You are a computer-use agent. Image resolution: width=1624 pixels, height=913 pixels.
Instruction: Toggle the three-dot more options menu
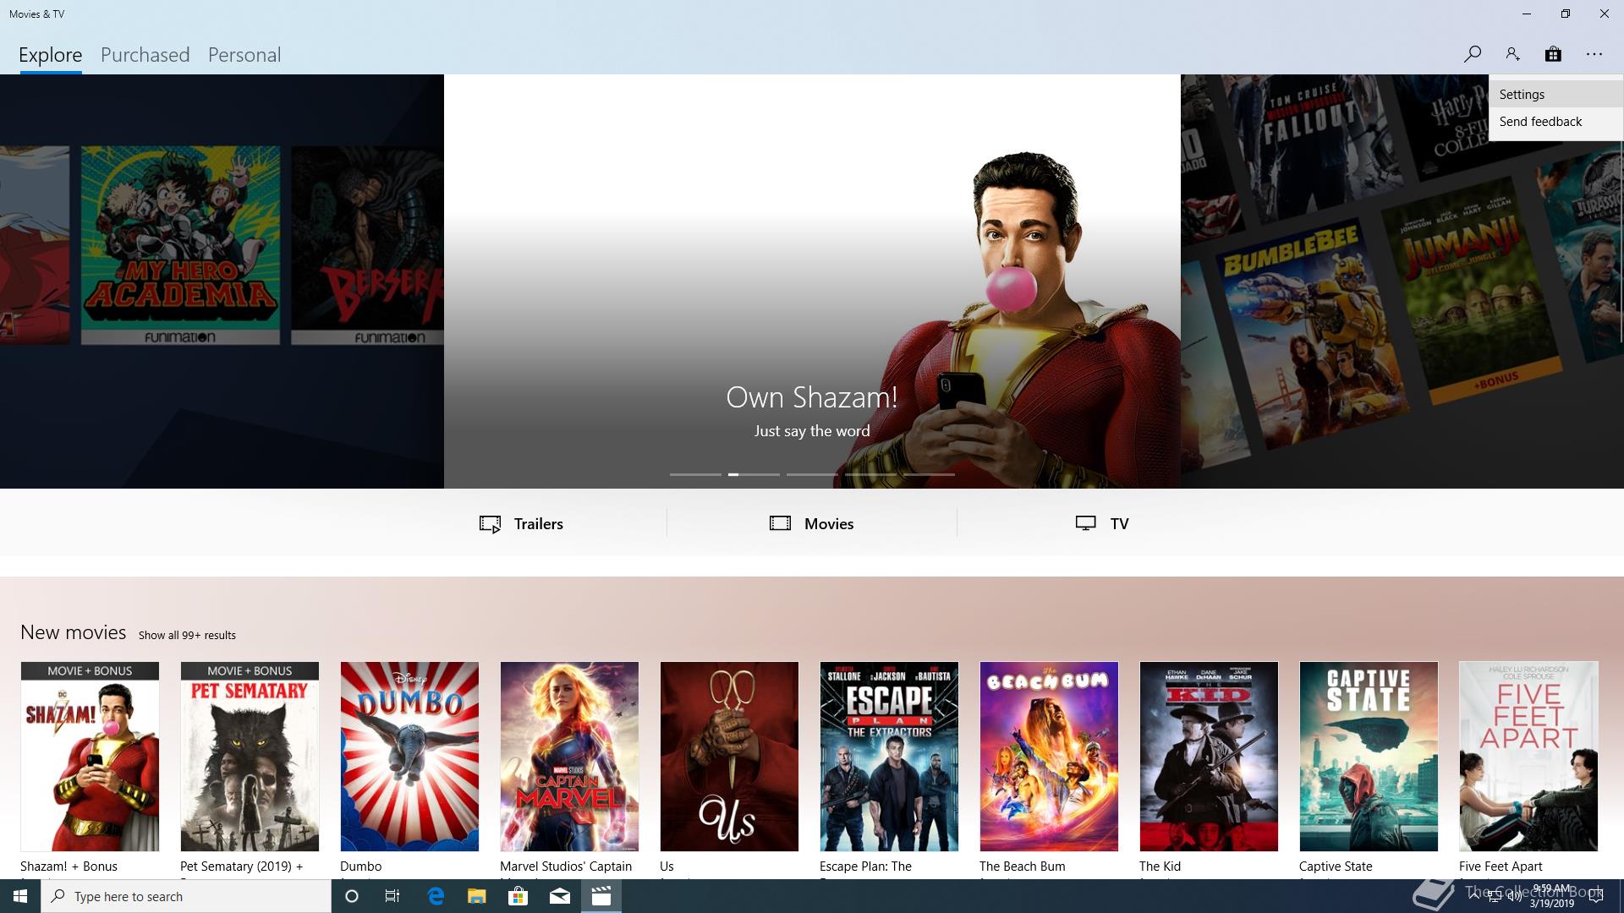tap(1594, 54)
